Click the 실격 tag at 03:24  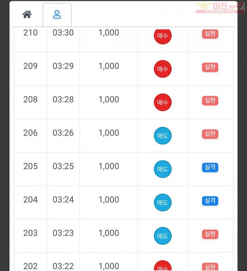point(210,200)
